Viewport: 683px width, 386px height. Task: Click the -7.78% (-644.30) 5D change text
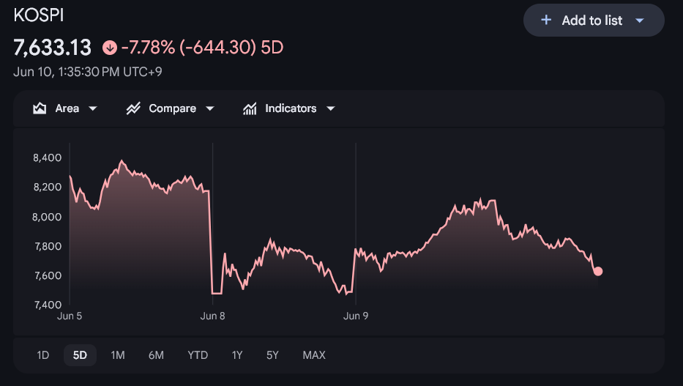[203, 48]
